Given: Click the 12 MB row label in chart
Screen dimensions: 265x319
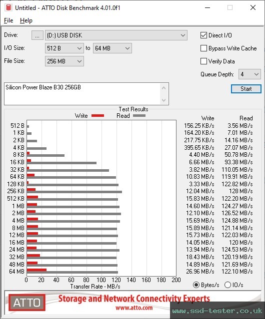Looking at the screenshot, I should click(x=16, y=235).
